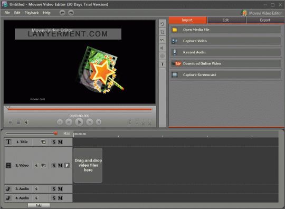Toggle the P button on the Video track

pyautogui.click(x=66, y=165)
